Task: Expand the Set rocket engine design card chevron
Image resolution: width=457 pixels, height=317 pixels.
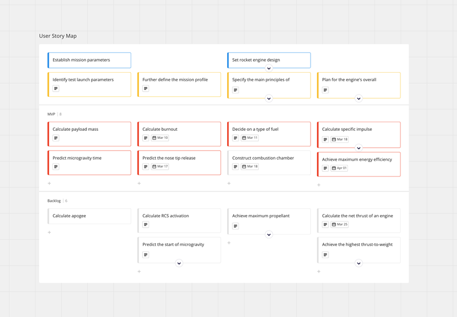Action: [269, 69]
